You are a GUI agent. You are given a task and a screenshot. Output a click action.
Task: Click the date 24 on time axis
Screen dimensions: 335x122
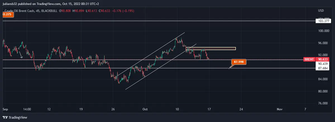[x=241, y=109]
